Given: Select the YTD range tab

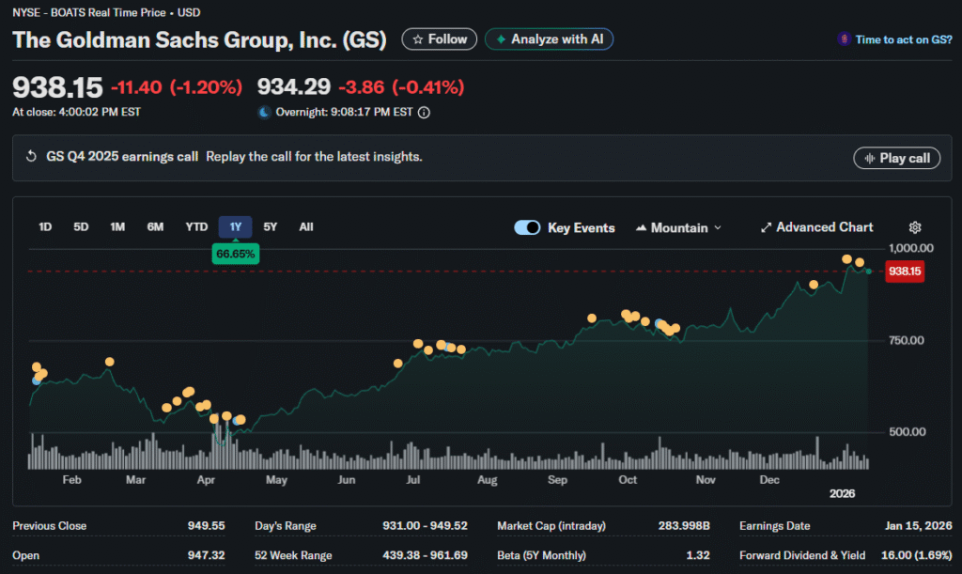Looking at the screenshot, I should [x=196, y=226].
